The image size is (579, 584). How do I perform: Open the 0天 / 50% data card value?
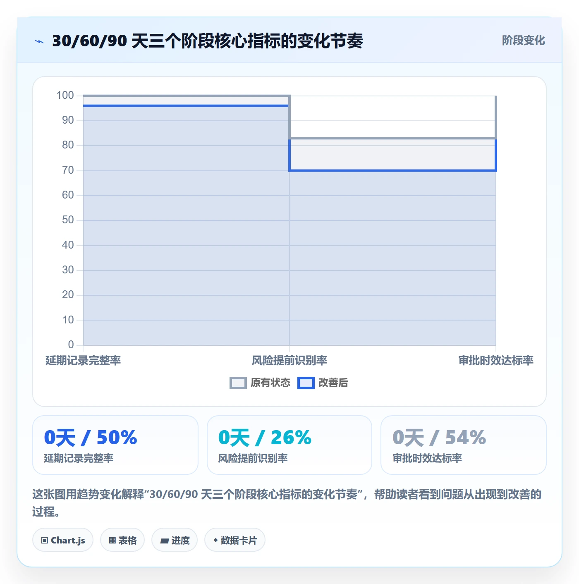tap(91, 438)
